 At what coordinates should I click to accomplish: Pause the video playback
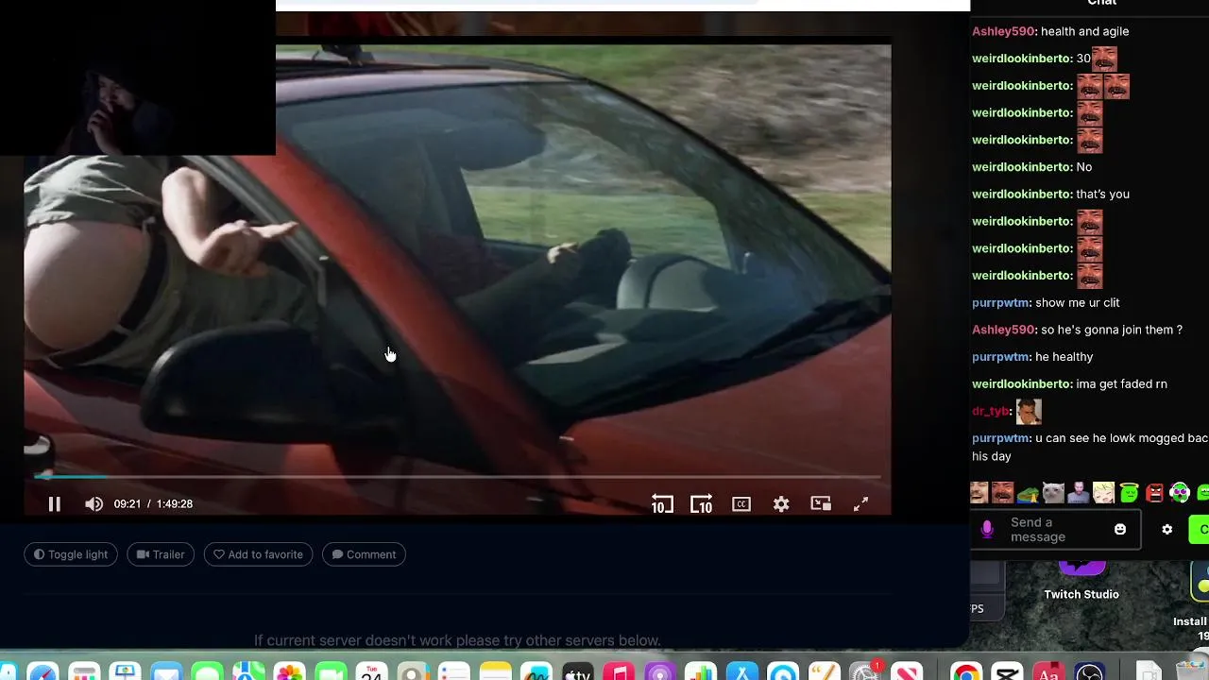54,504
